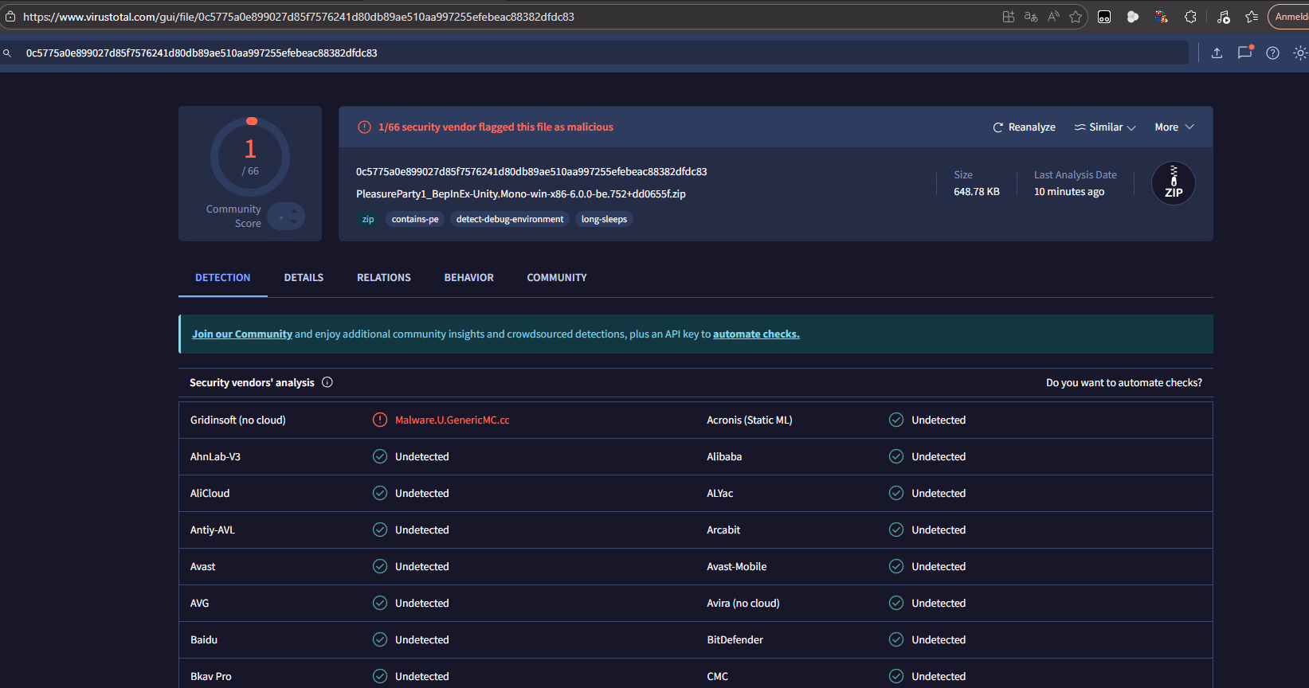1309x688 pixels.
Task: Open the BEHAVIOR tab
Action: coord(468,278)
